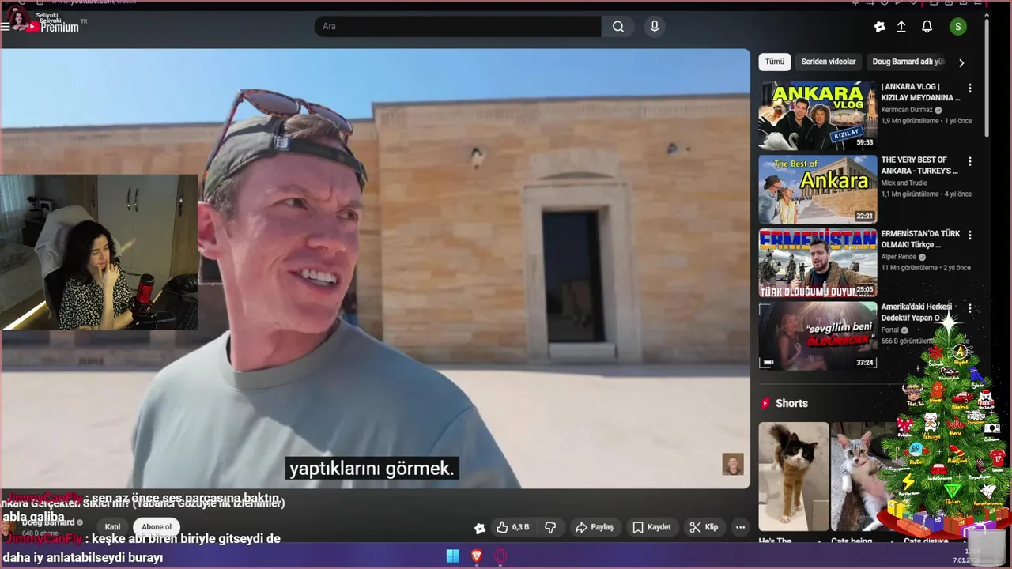The image size is (1012, 569).
Task: Open the sparkle icon next to upload
Action: click(880, 27)
